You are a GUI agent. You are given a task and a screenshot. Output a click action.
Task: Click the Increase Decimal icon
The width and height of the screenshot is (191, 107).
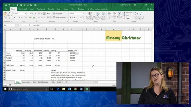(81, 18)
